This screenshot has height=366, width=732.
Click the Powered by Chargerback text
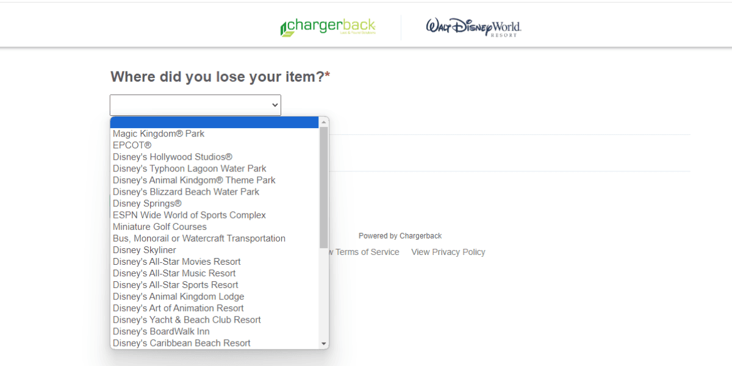pos(400,236)
